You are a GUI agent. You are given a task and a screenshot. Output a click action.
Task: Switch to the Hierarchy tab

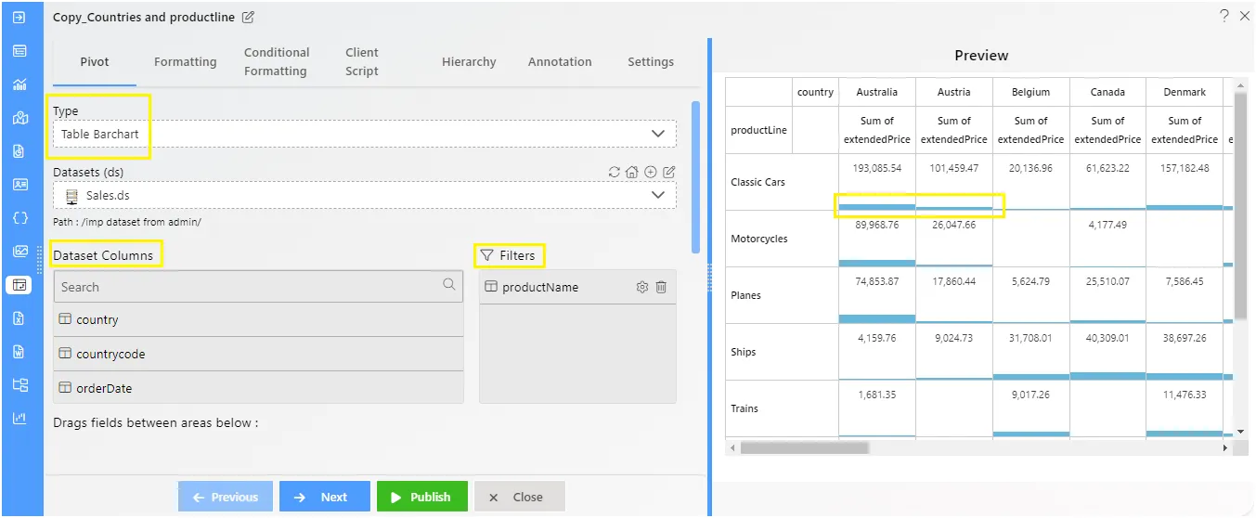click(469, 62)
